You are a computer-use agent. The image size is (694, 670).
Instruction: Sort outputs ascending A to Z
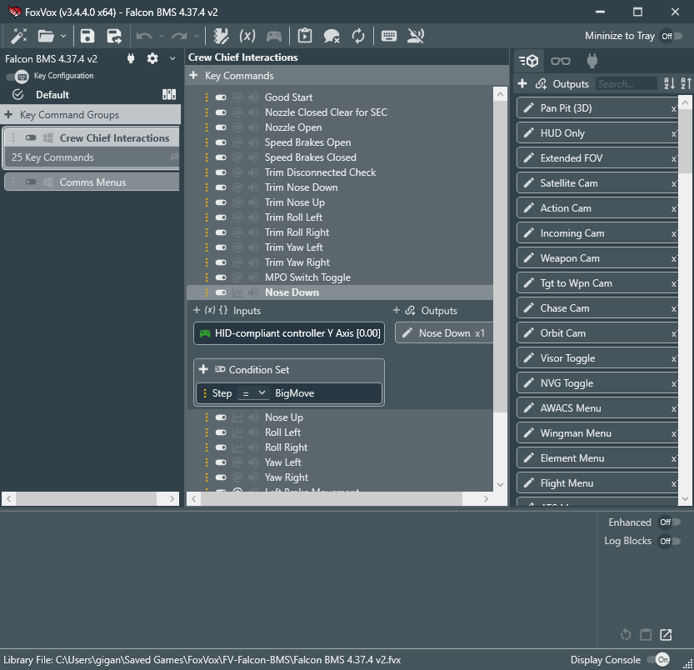click(x=669, y=83)
